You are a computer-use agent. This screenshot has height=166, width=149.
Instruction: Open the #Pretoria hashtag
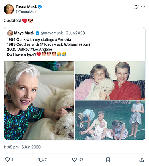[63, 39]
